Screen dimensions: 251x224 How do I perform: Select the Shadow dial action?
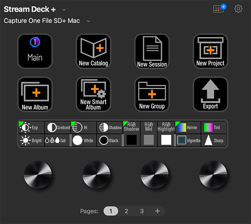110,127
